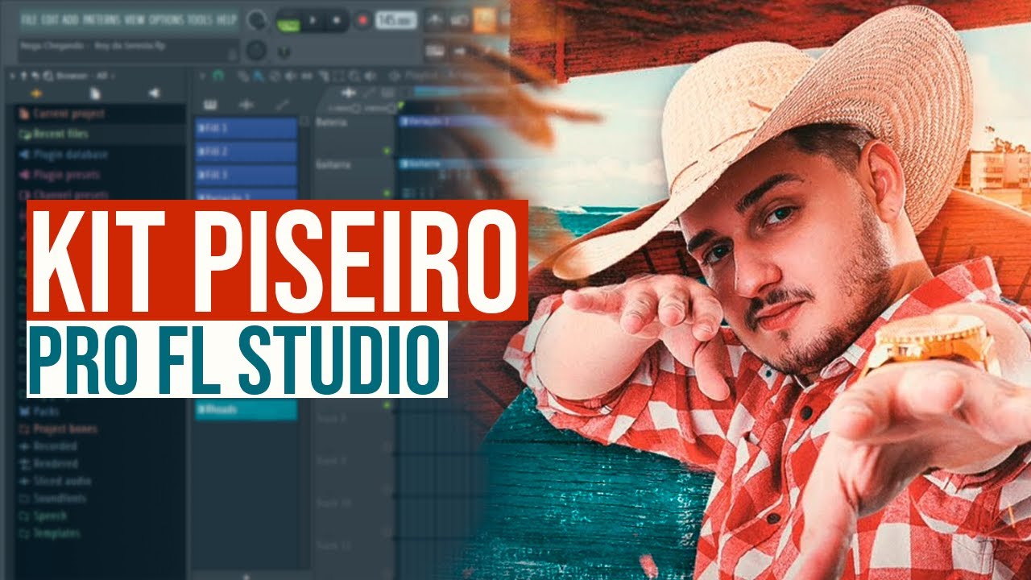Image resolution: width=1031 pixels, height=580 pixels.
Task: Click the Guitarra clip in playlist
Action: pyautogui.click(x=451, y=164)
